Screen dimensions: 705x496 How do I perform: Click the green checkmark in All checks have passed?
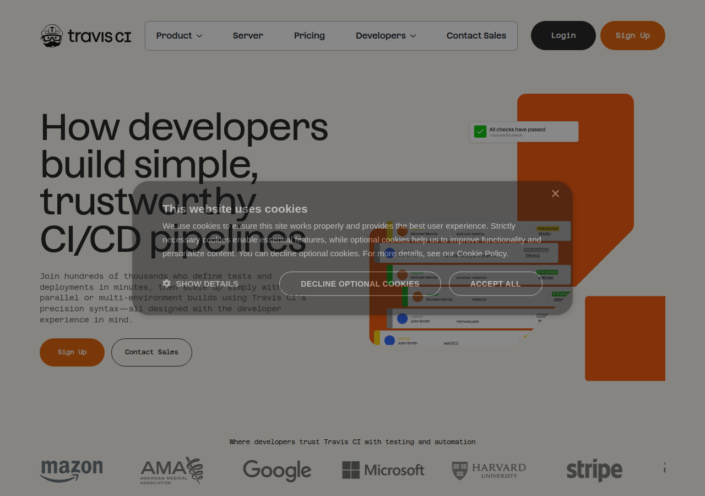click(x=480, y=132)
